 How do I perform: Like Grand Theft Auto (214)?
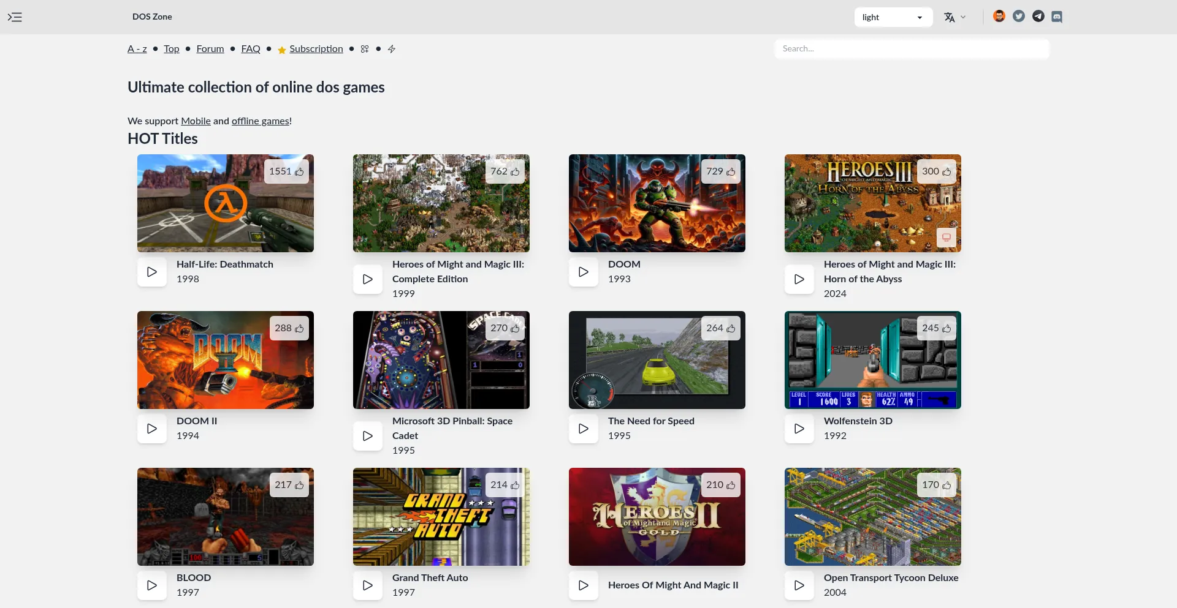(x=505, y=485)
